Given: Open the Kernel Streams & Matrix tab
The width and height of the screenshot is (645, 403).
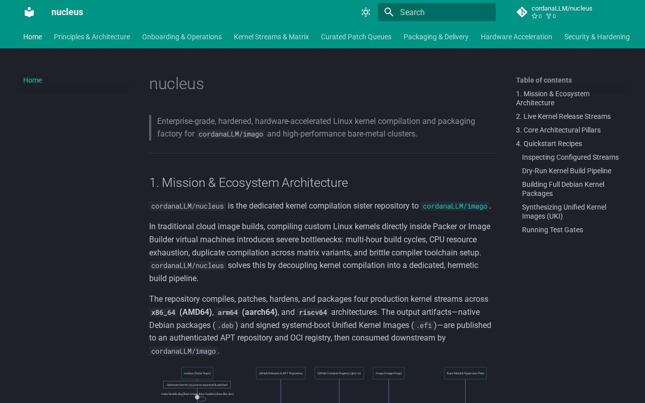Looking at the screenshot, I should pyautogui.click(x=271, y=37).
